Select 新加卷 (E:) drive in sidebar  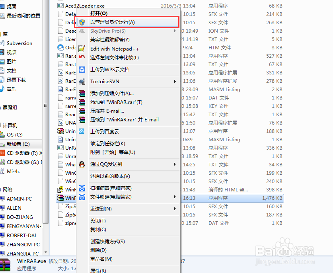click(18, 144)
